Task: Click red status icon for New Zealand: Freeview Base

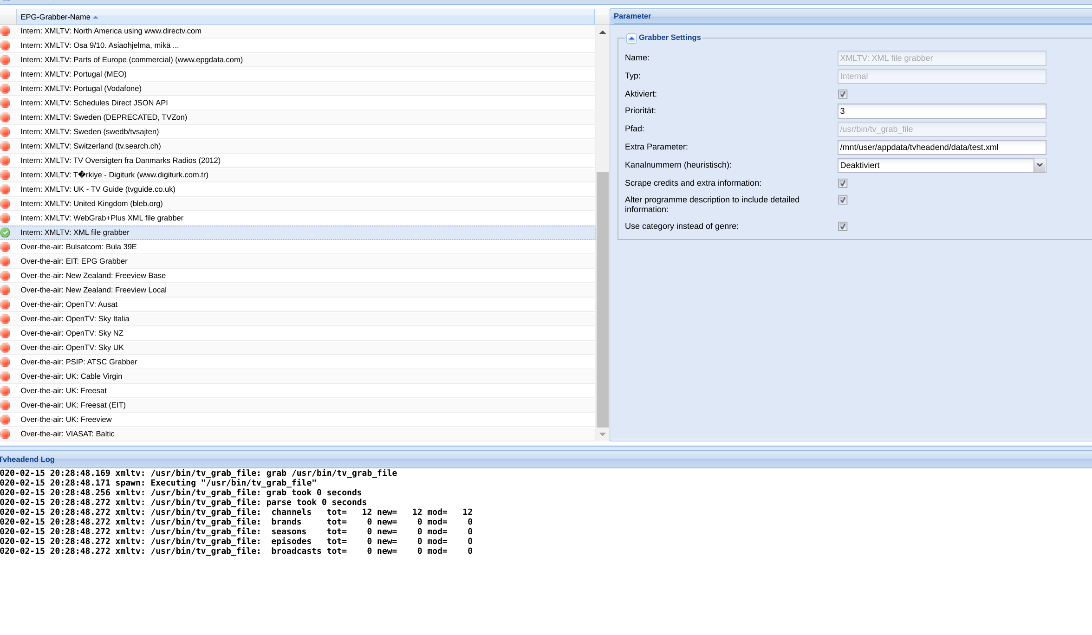Action: coord(6,276)
